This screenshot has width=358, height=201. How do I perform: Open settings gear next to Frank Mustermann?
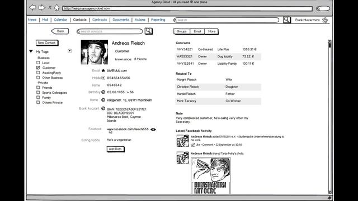[x=325, y=20]
